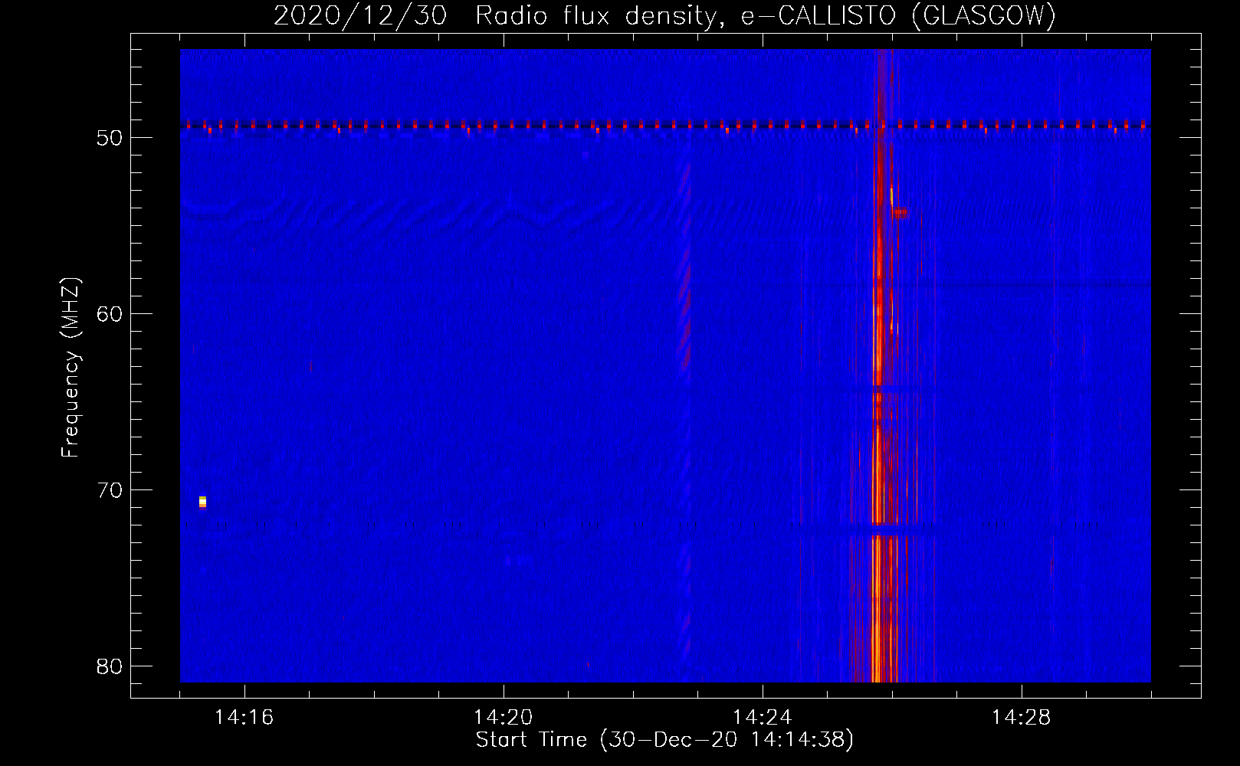The width and height of the screenshot is (1240, 766).
Task: Click the 14:28 time tick label
Action: tap(1021, 718)
